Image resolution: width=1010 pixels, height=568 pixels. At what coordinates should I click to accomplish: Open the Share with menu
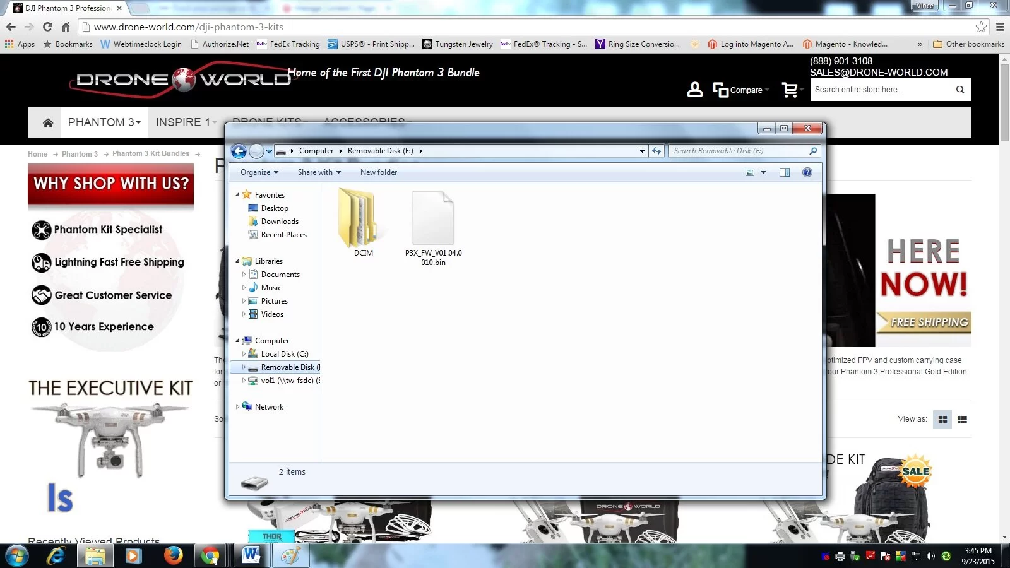319,172
